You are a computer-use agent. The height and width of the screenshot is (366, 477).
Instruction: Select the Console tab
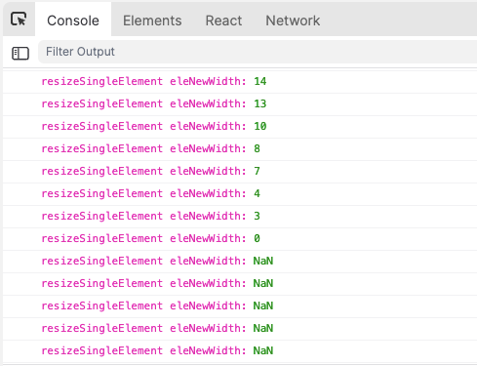click(x=73, y=20)
